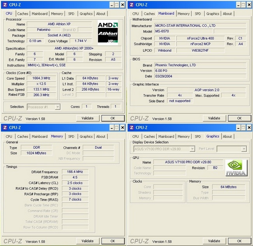Switch to the Caches tab in the Processor window
Viewport: 253px width, 246px height.
pyautogui.click(x=23, y=14)
